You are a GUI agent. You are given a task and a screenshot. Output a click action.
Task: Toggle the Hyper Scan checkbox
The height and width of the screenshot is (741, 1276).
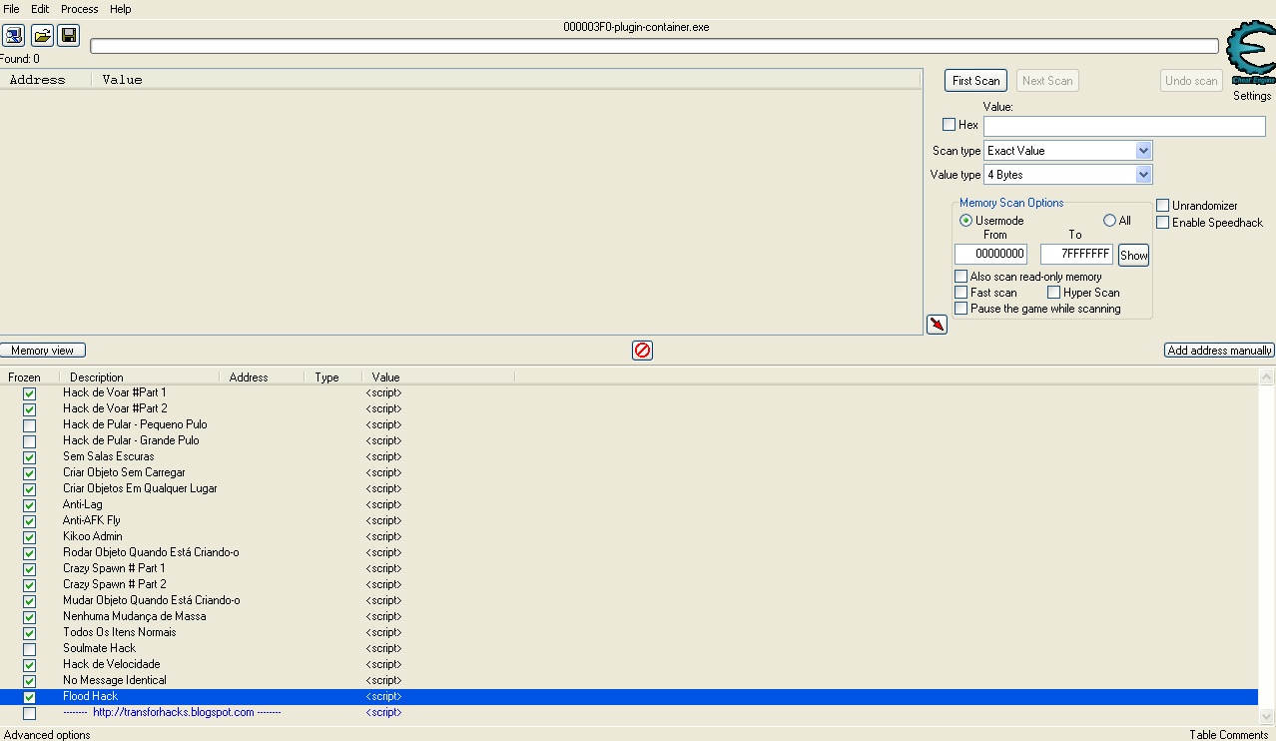click(1053, 293)
